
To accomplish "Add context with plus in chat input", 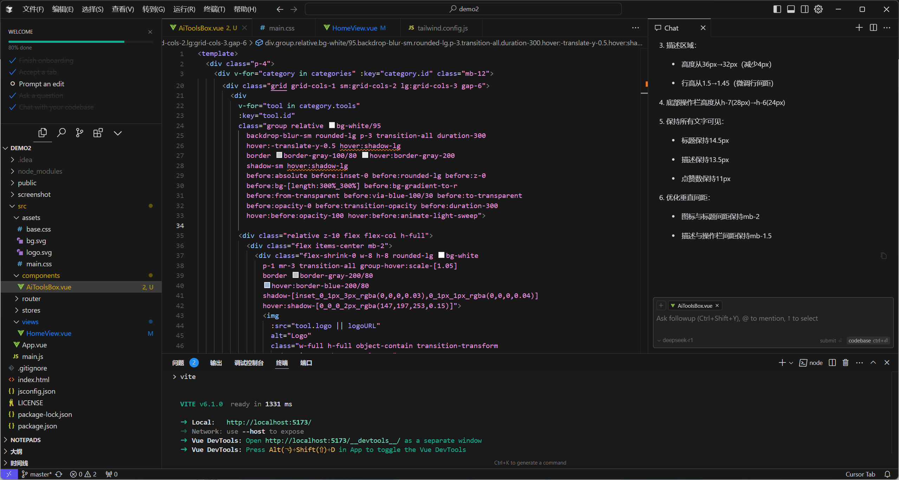I will pyautogui.click(x=661, y=306).
